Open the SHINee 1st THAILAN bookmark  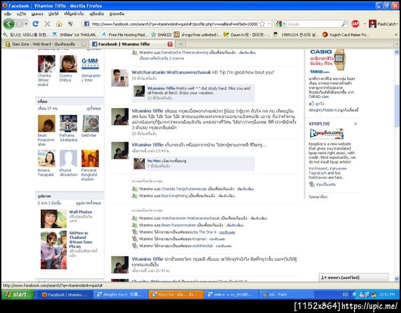[x=75, y=35]
